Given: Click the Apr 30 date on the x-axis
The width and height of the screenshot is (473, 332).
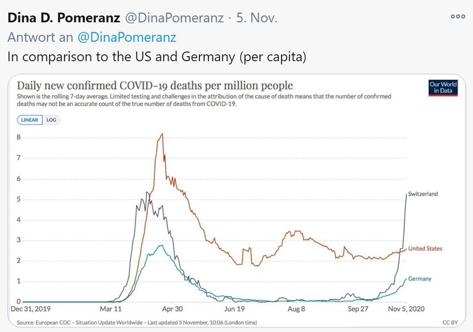Looking at the screenshot, I should coord(171,309).
